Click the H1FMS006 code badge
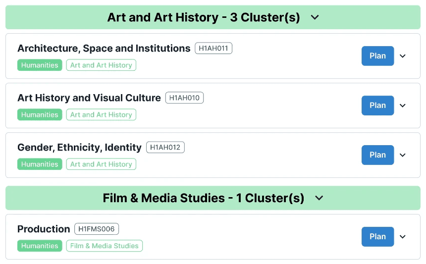The image size is (426, 264). coord(97,229)
